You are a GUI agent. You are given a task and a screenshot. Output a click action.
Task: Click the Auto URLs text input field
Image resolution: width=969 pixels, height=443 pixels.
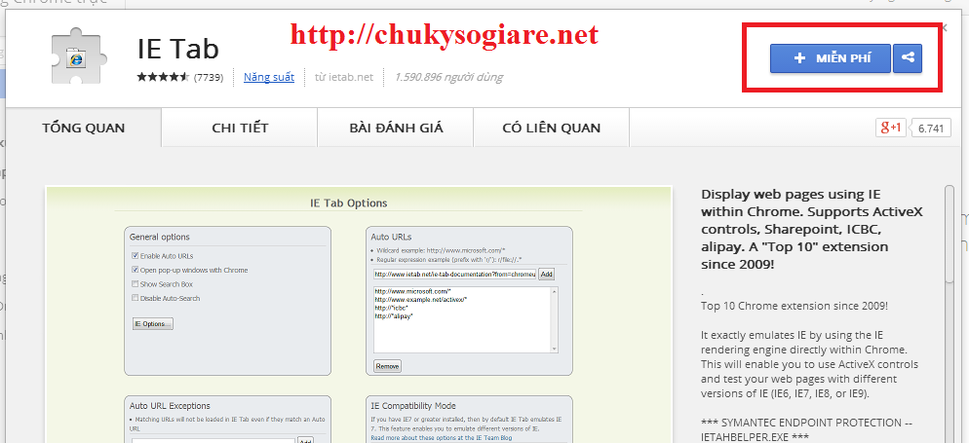454,275
